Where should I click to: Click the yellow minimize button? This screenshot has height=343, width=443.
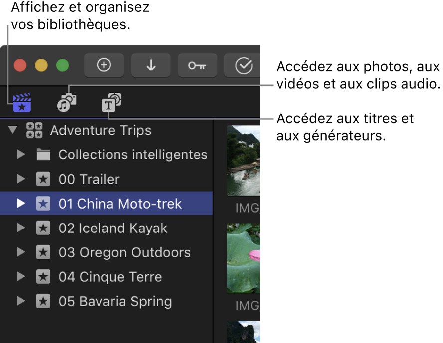(41, 65)
